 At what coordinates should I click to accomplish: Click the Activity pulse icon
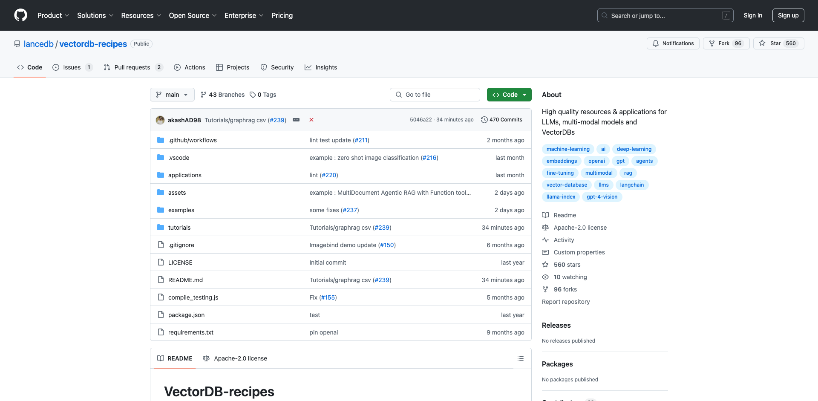545,239
